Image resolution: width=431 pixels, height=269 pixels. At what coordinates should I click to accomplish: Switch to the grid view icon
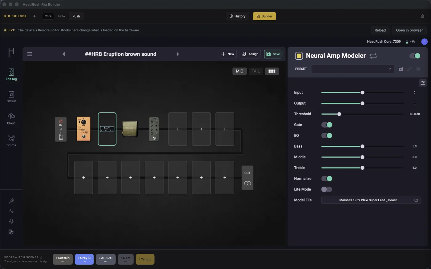pos(272,71)
